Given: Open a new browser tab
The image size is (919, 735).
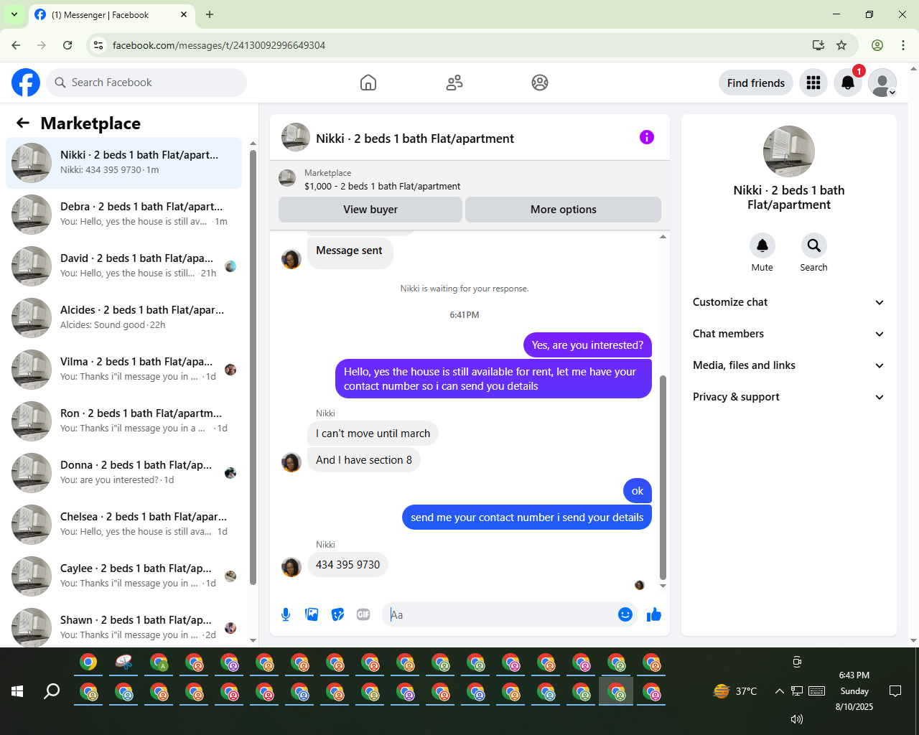Looking at the screenshot, I should pyautogui.click(x=210, y=14).
